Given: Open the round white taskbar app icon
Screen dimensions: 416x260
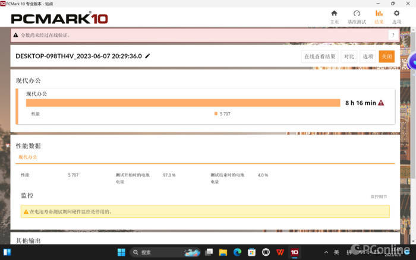Looking at the screenshot, I should [266, 252].
